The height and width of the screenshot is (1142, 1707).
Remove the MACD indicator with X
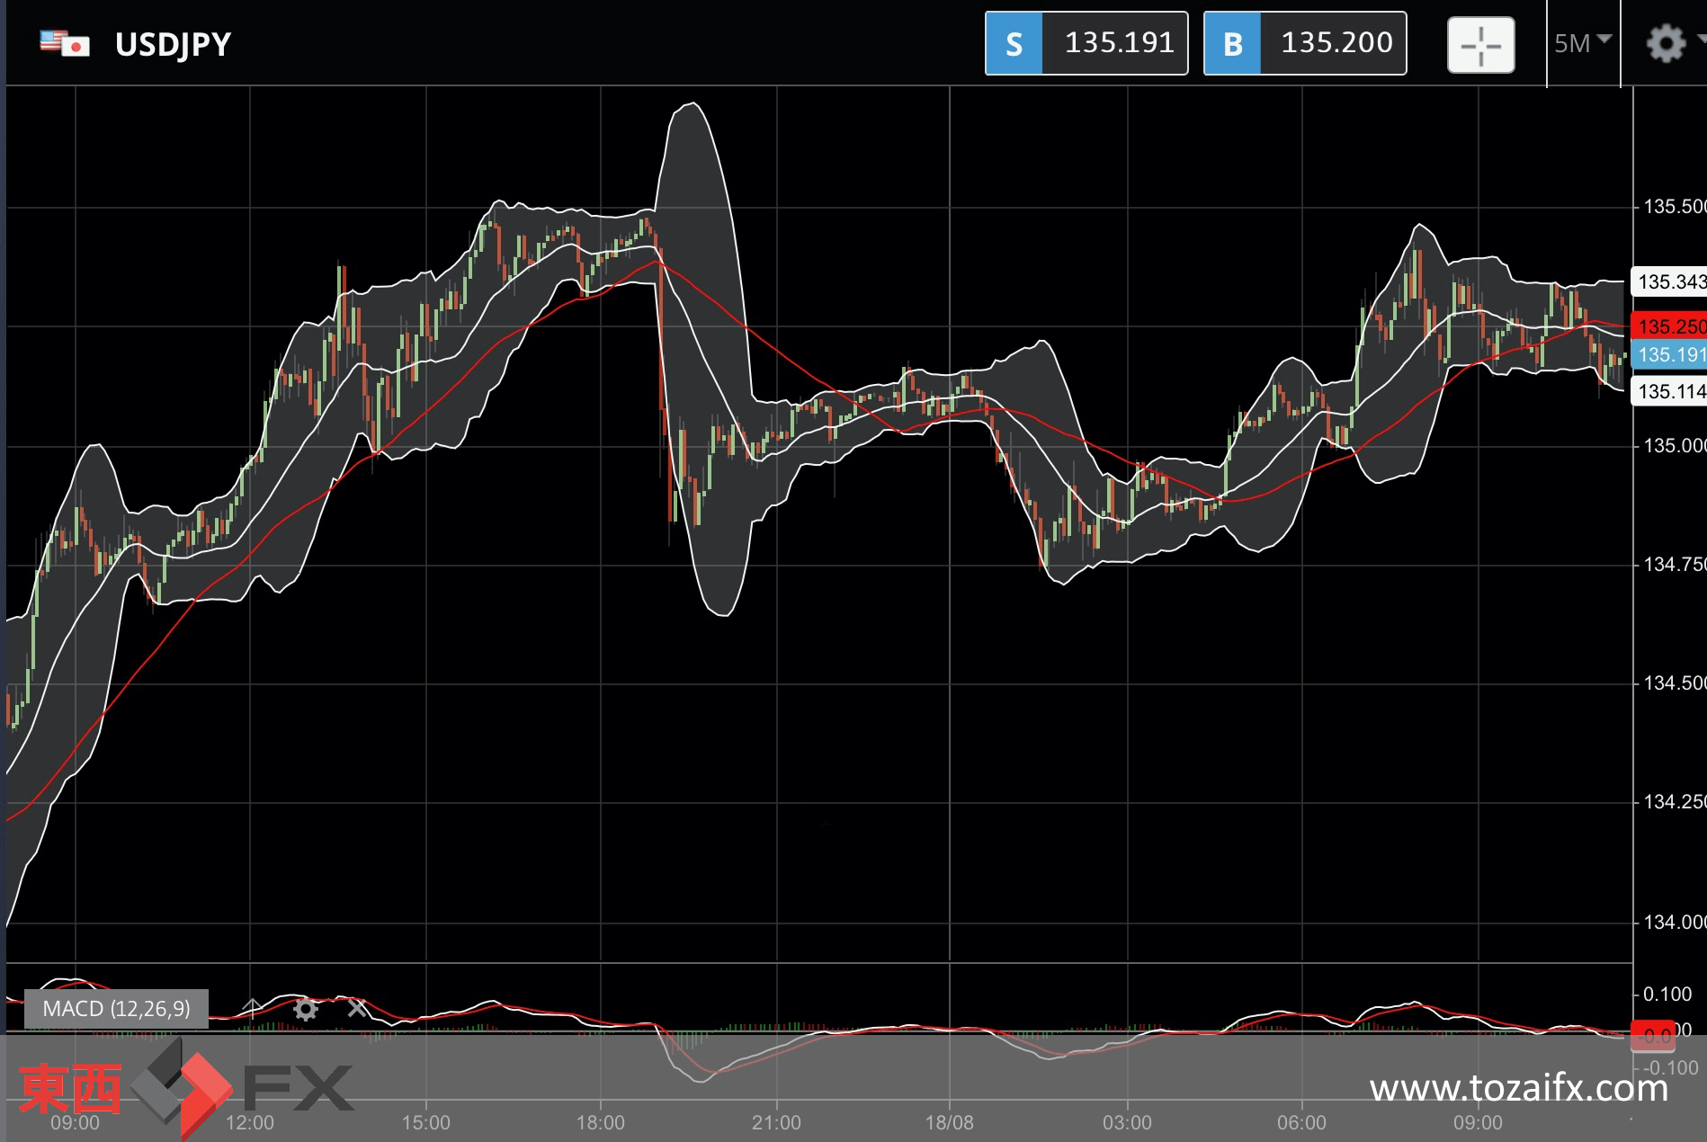coord(357,1009)
